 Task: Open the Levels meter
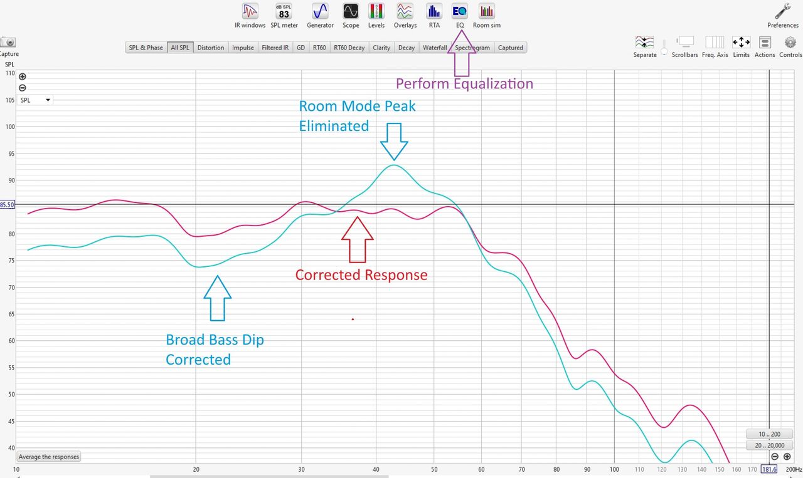[376, 16]
